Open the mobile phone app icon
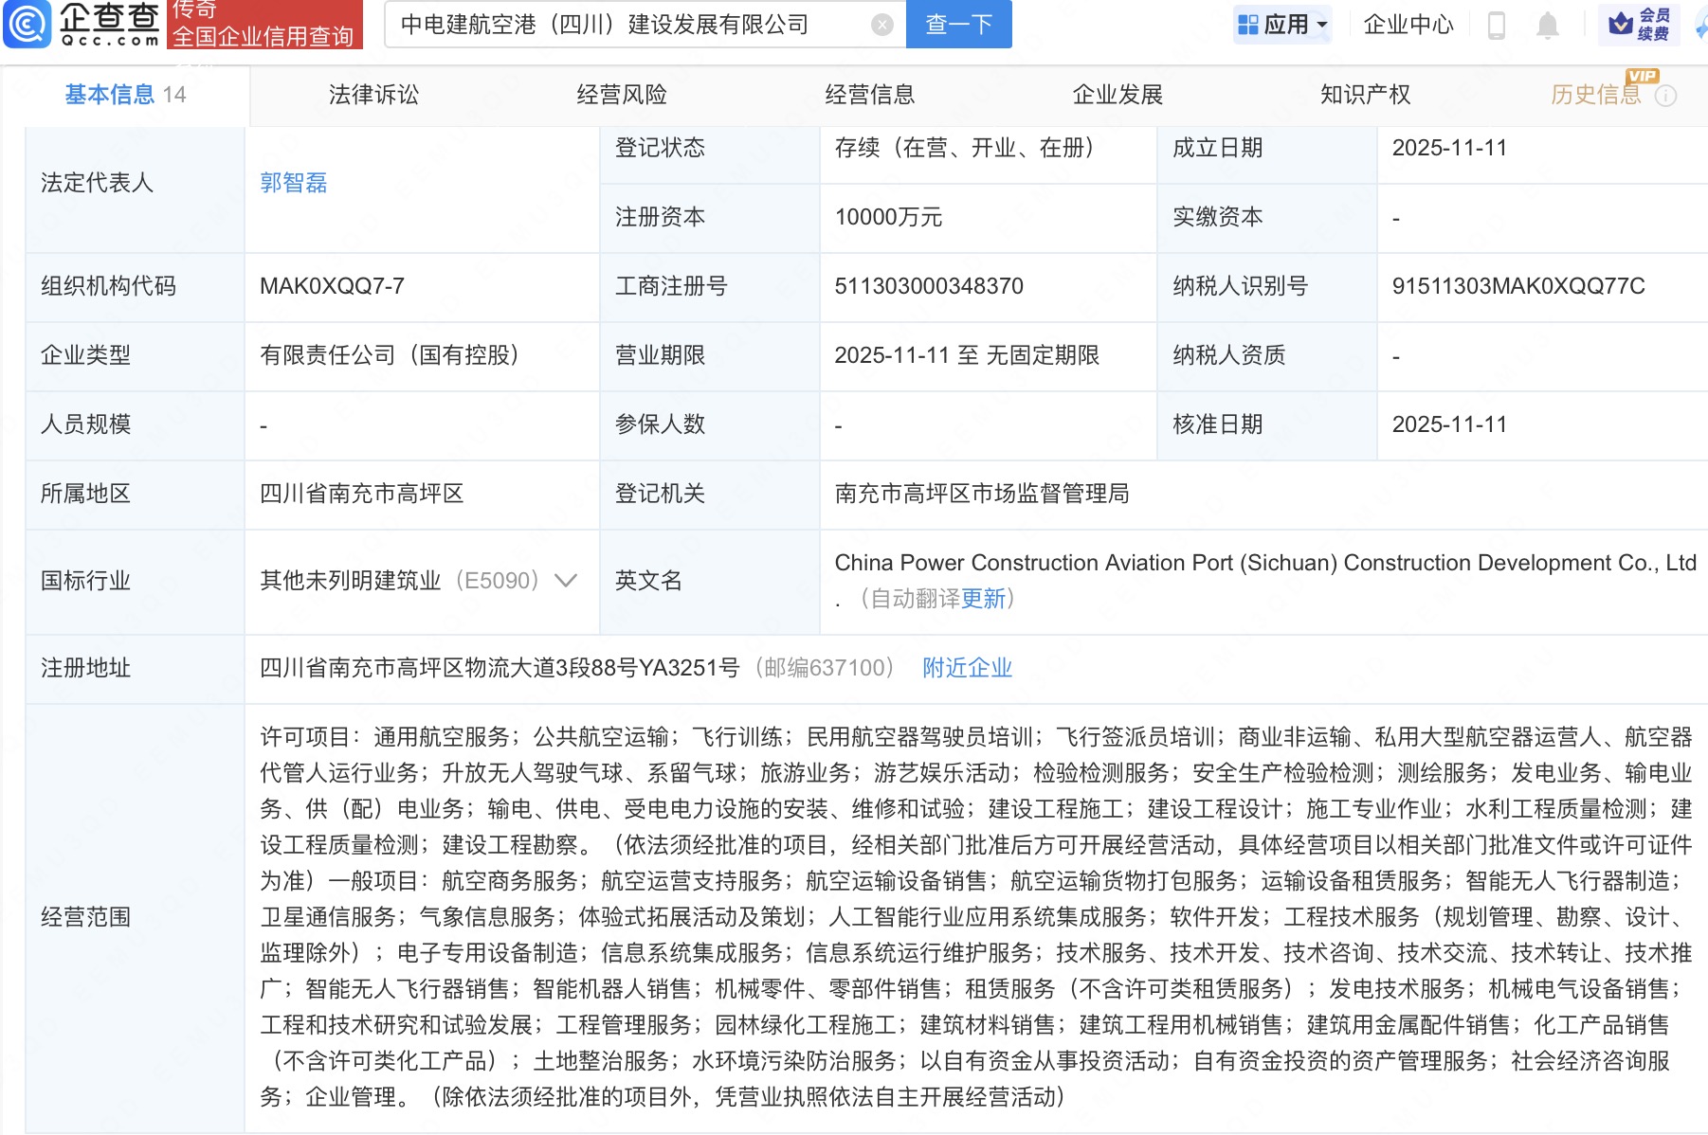Viewport: 1708px width, 1135px height. (x=1497, y=25)
